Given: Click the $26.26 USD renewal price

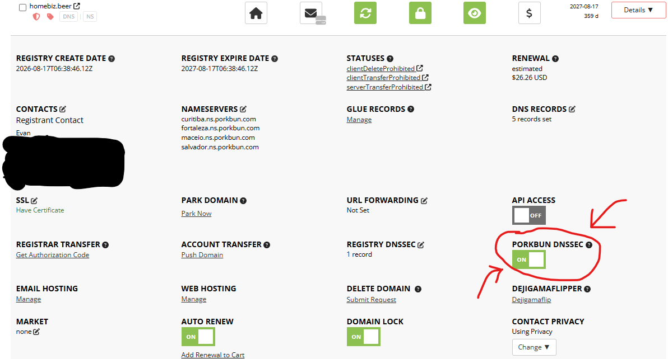Looking at the screenshot, I should 530,78.
